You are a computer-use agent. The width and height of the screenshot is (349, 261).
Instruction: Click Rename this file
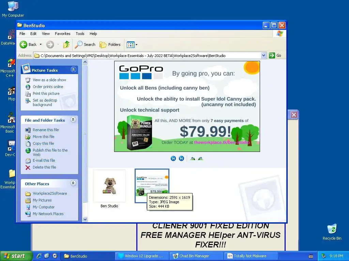[46, 130]
